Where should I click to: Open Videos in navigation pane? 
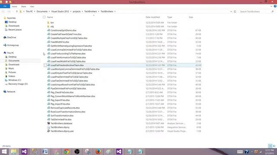tap(12, 76)
